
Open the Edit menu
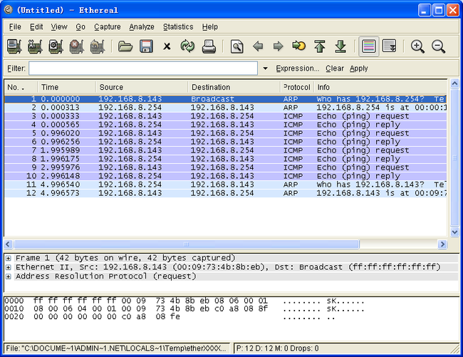tap(36, 27)
